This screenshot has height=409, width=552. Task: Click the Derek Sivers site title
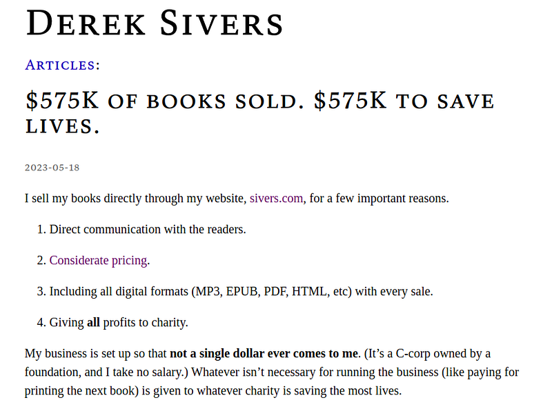(155, 23)
